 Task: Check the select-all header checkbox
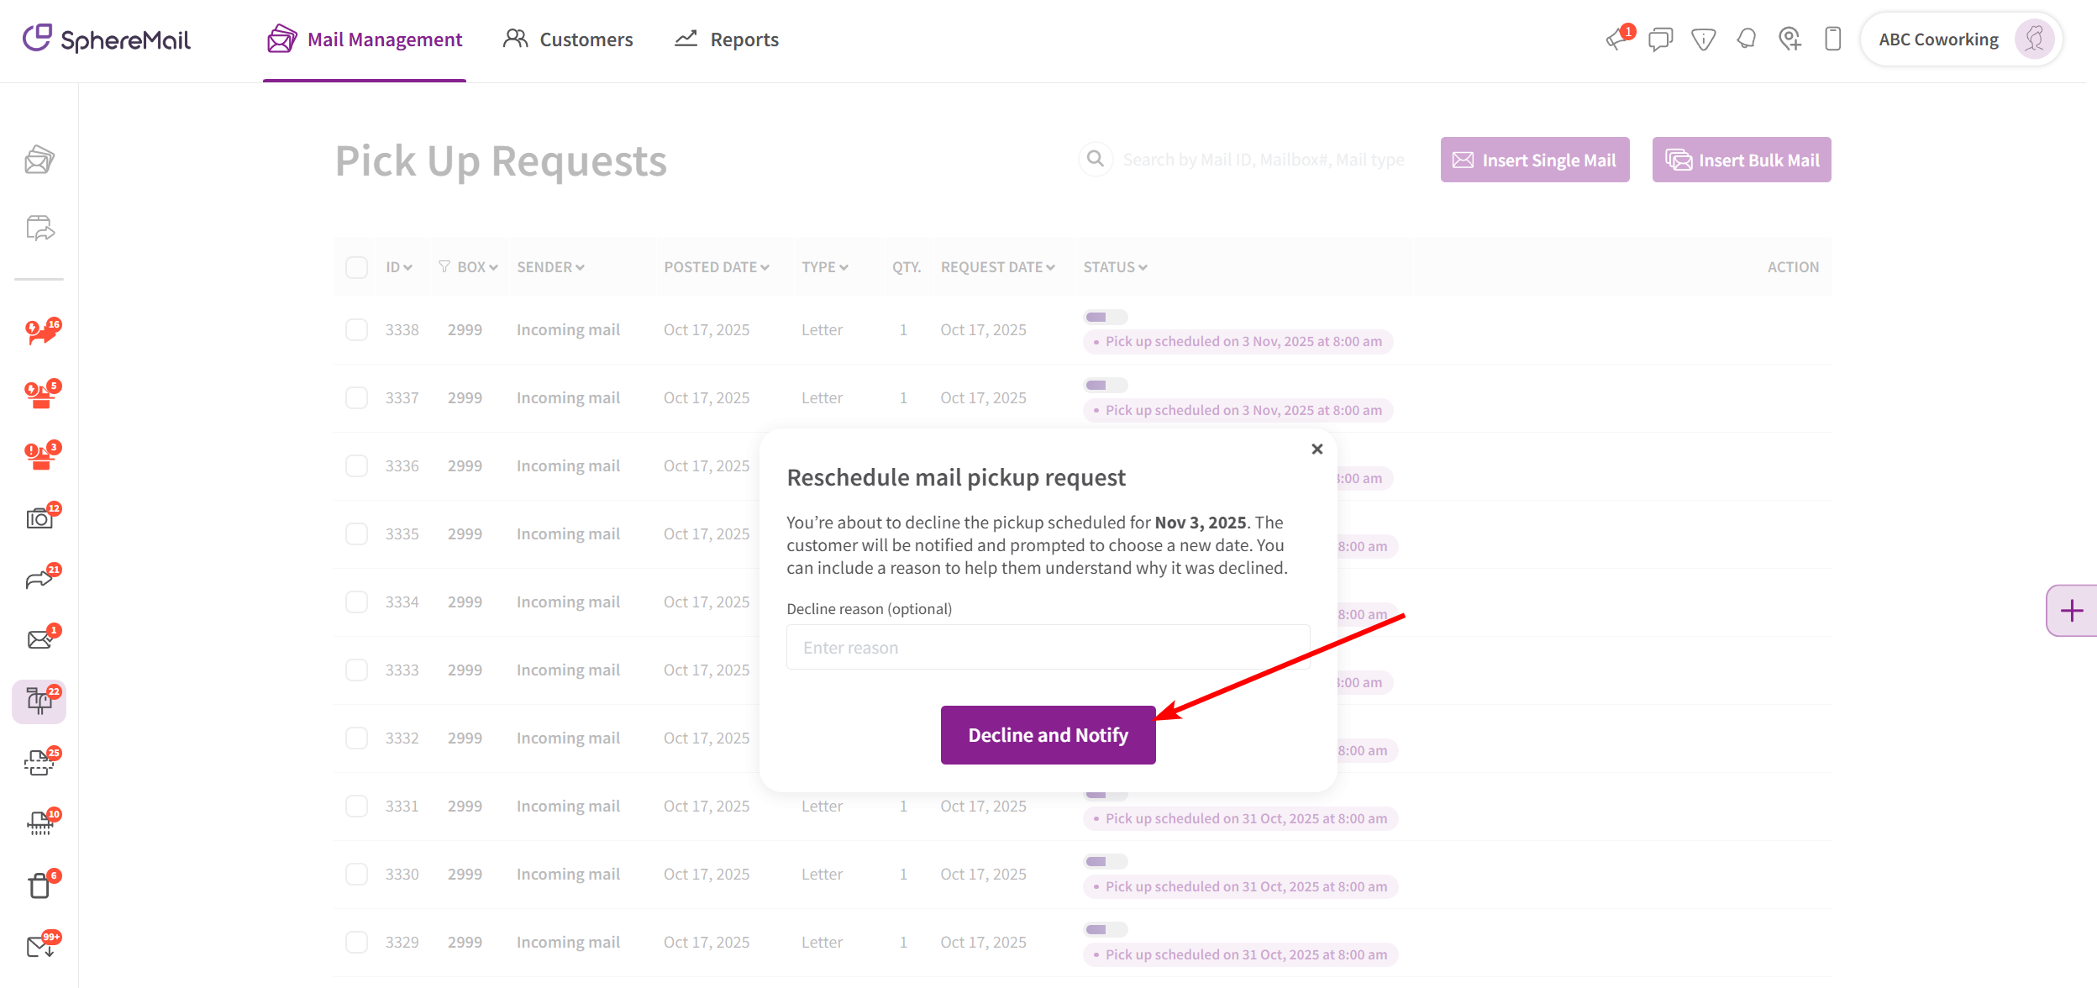[x=356, y=267]
